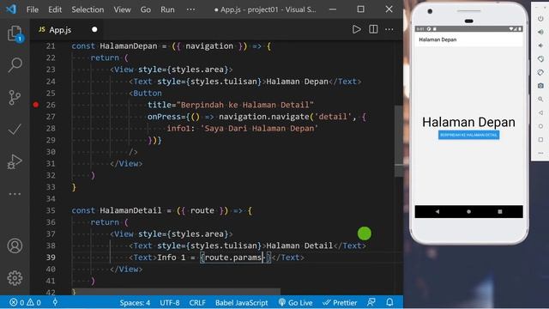
Task: Open the Edit menu
Action: pyautogui.click(x=55, y=9)
